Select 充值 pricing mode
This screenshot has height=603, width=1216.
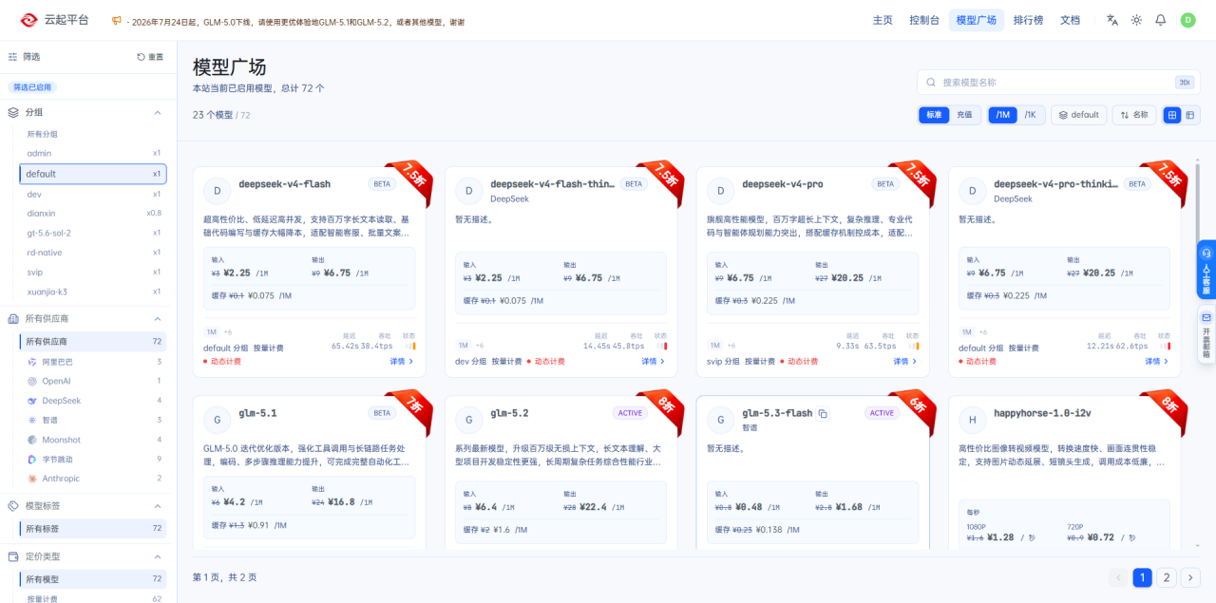(964, 115)
